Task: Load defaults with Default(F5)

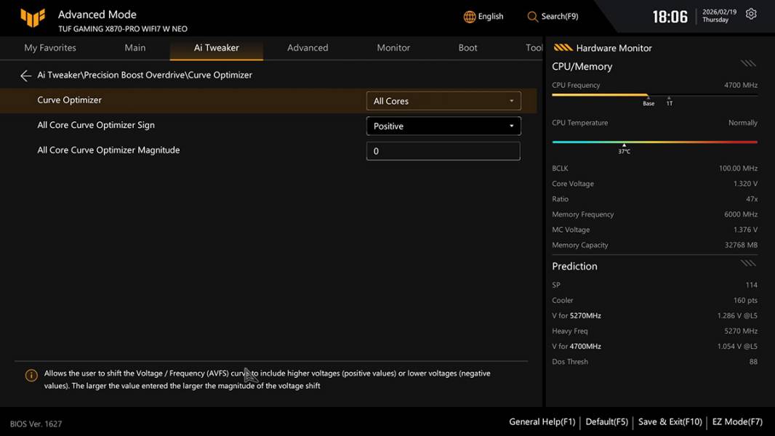Action: click(x=606, y=421)
